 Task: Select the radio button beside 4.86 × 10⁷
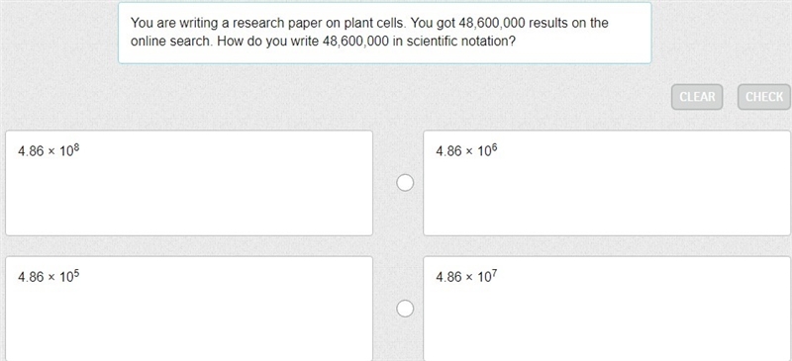click(405, 309)
